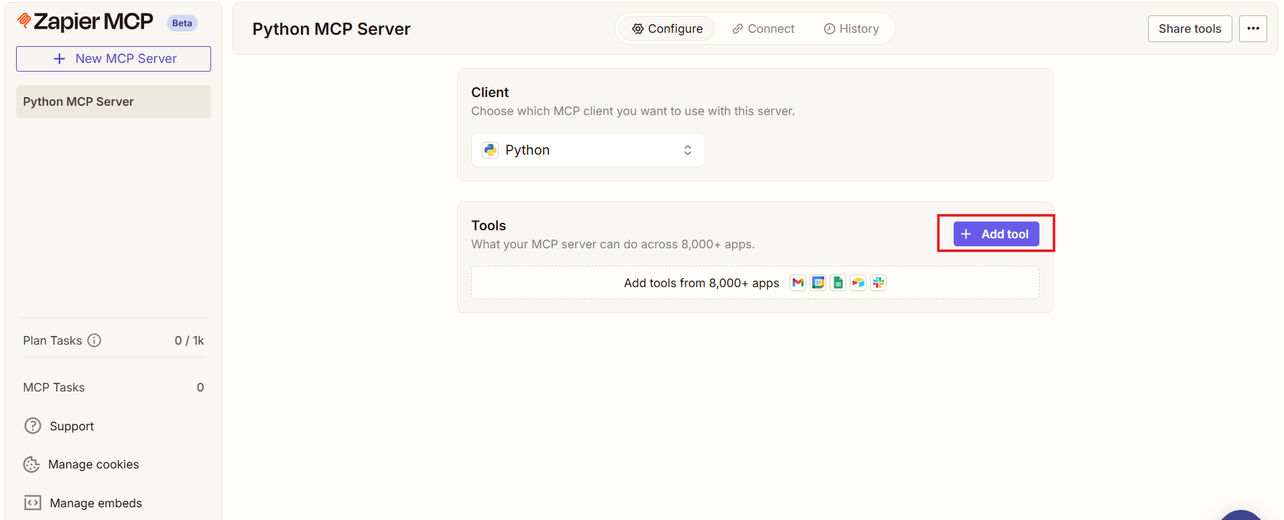
Task: Open Manage cookies settings
Action: pyautogui.click(x=93, y=464)
